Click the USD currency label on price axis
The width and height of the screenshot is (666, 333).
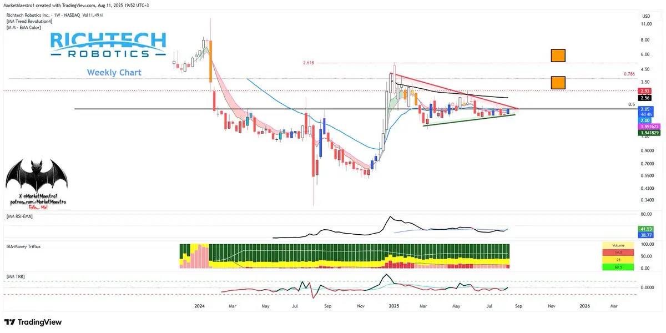pos(646,16)
